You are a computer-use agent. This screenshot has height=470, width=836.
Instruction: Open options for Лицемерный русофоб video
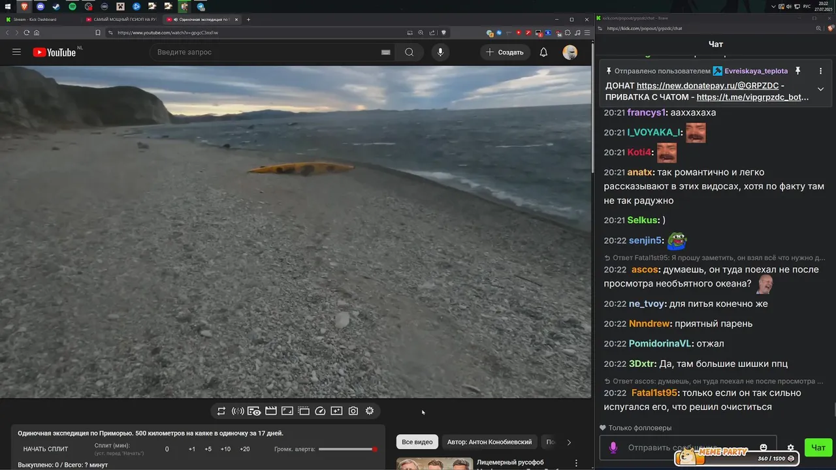pyautogui.click(x=576, y=463)
